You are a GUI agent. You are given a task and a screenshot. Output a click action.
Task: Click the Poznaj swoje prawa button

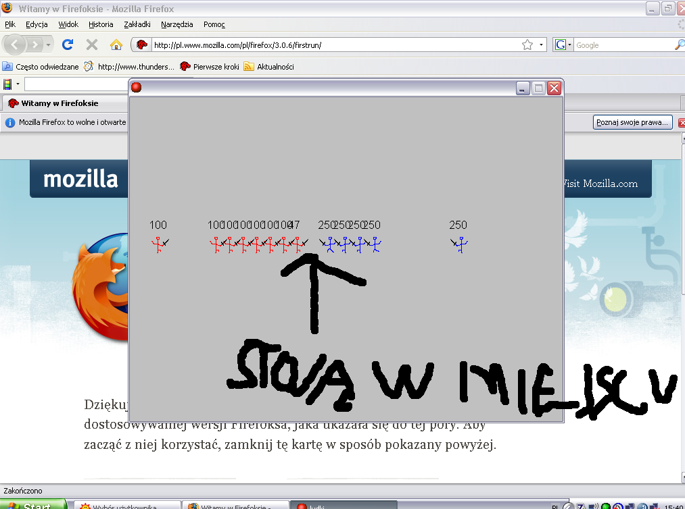tap(632, 122)
